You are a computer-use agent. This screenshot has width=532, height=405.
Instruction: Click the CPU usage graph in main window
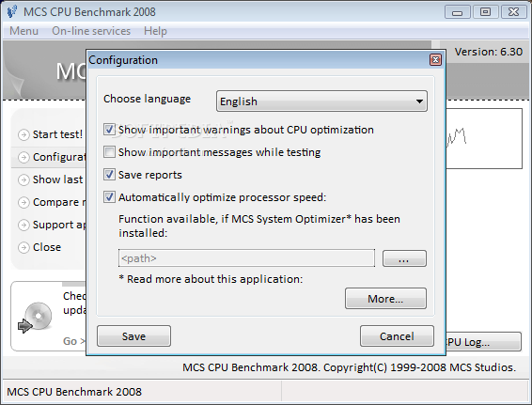484,139
